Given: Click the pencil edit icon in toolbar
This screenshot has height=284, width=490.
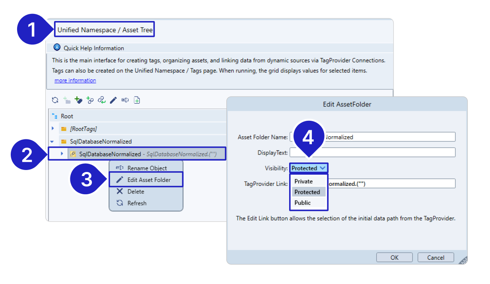Looking at the screenshot, I should (113, 100).
